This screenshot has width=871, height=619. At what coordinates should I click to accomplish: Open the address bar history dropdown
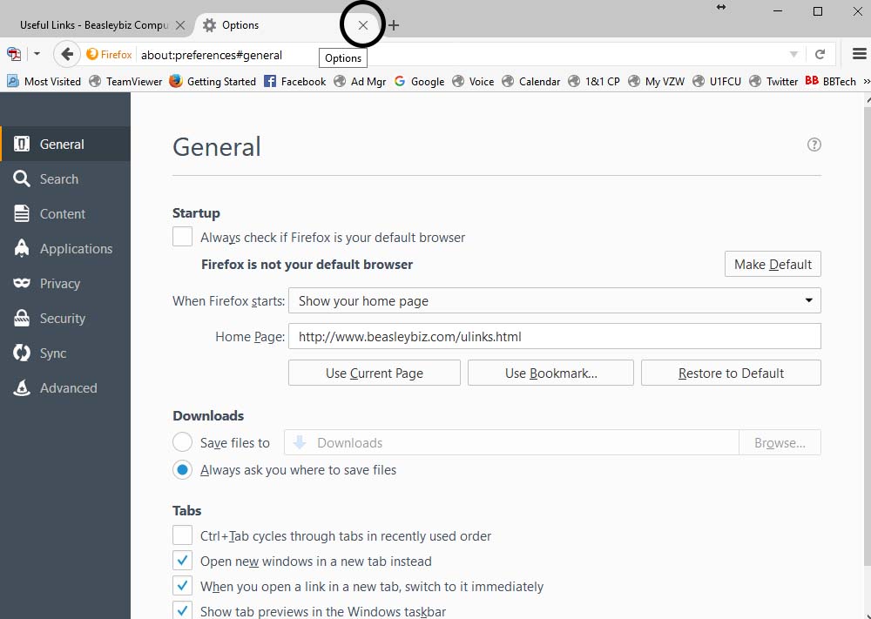[x=793, y=54]
